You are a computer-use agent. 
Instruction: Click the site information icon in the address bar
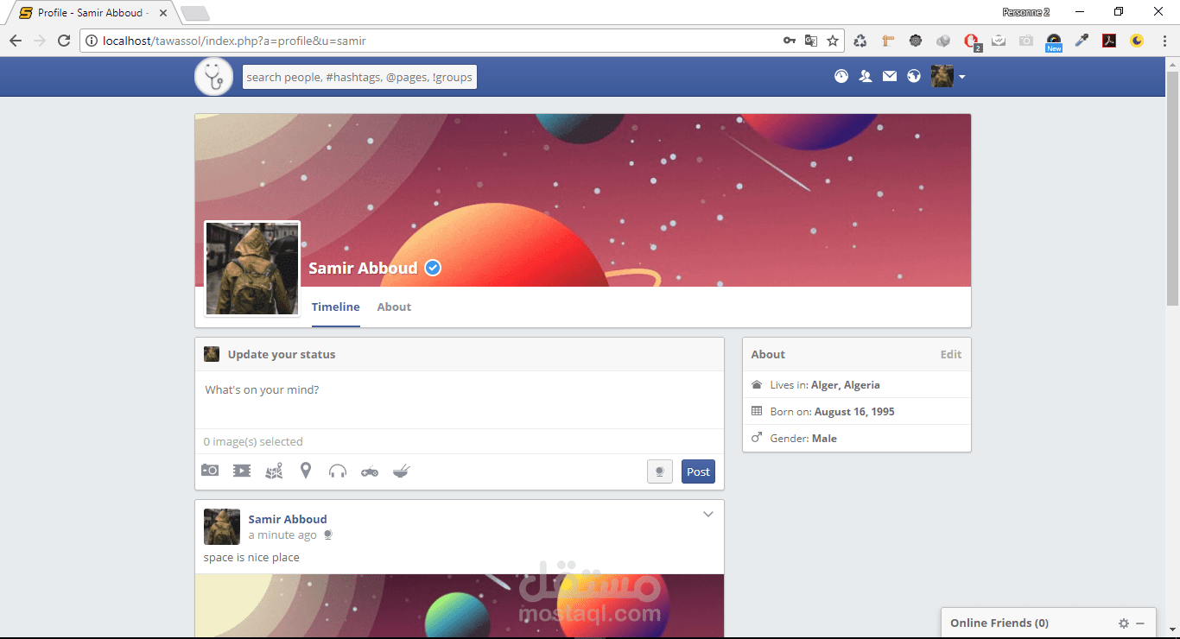click(92, 41)
